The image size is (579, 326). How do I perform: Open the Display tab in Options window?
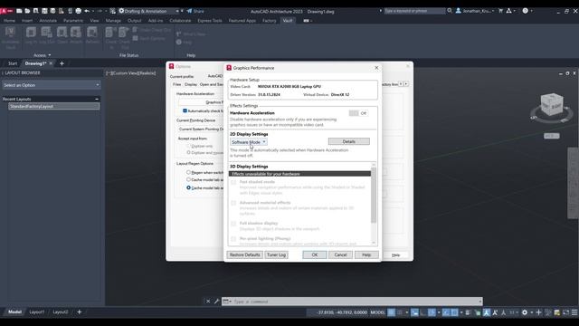(191, 84)
